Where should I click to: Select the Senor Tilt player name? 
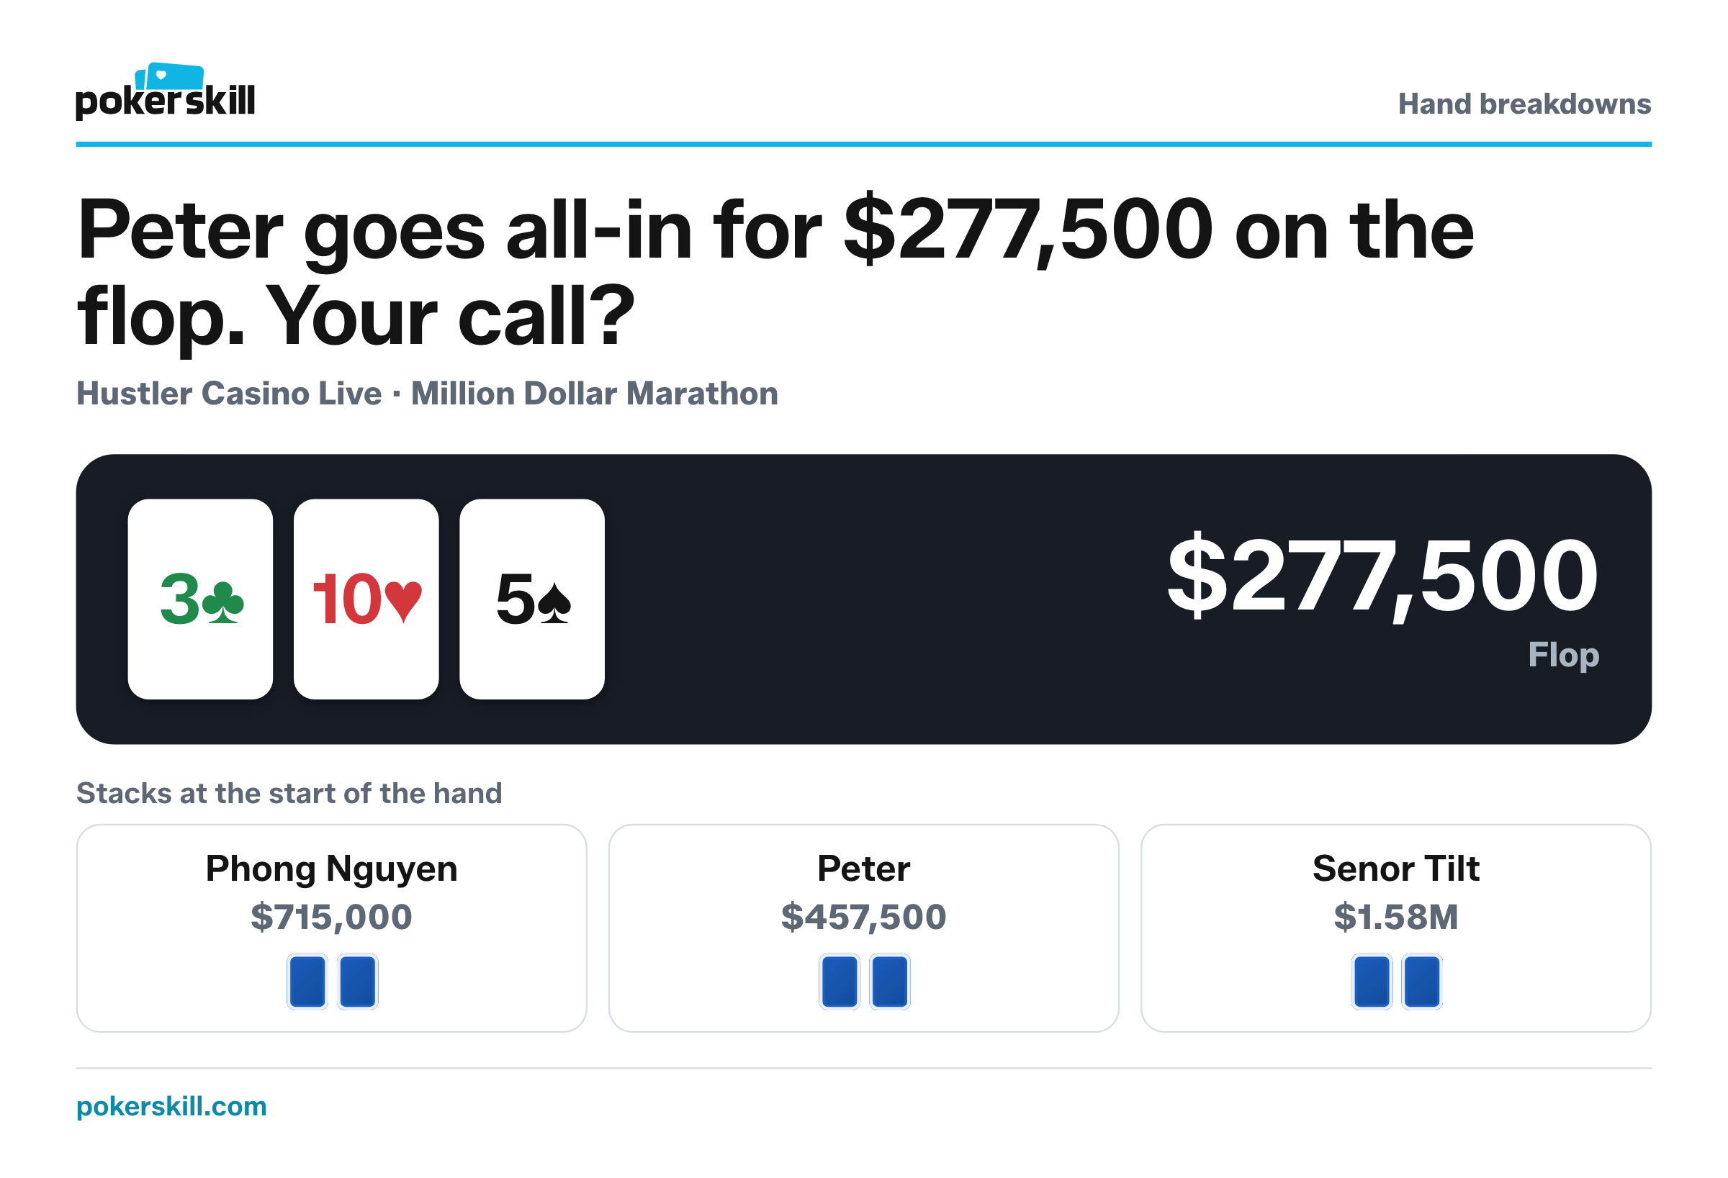coord(1396,868)
